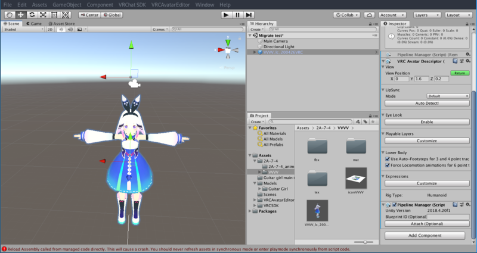Open VRC Avatar Descriptor presets icon
477x253 pixels.
click(x=461, y=61)
